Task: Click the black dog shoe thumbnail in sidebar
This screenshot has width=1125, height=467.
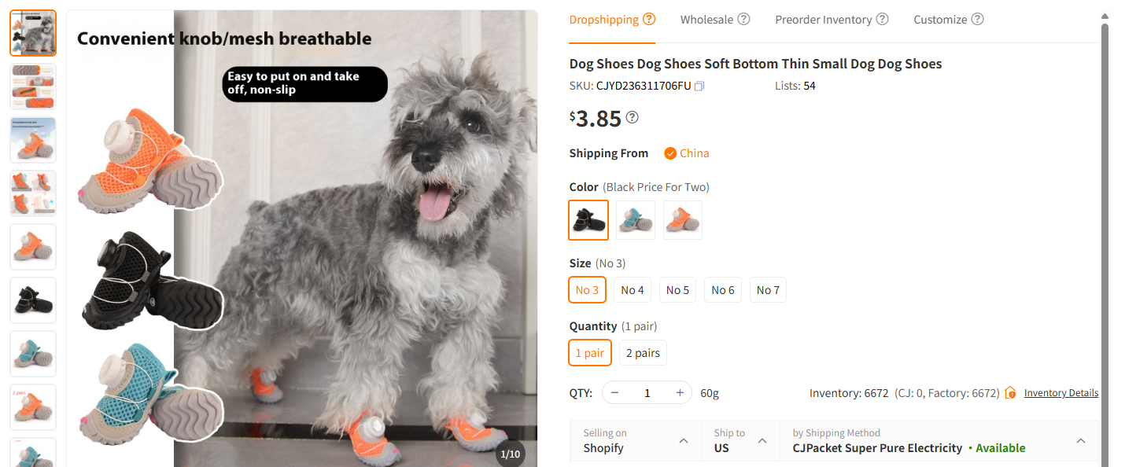Action: 32,300
